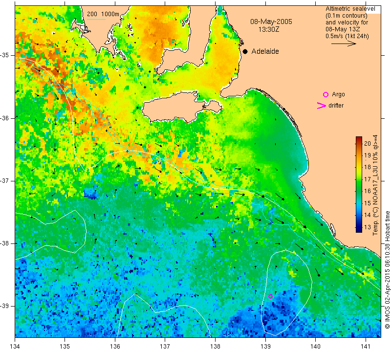
Task: Click the latitude axis label -37
Action: coord(5,180)
